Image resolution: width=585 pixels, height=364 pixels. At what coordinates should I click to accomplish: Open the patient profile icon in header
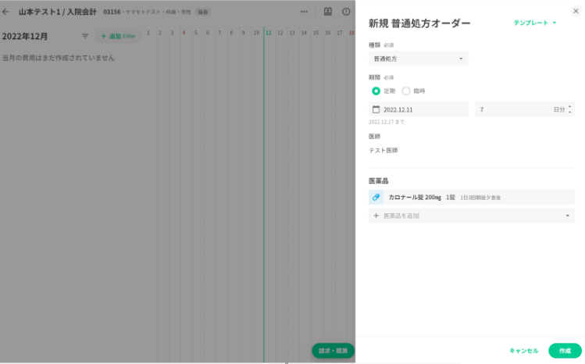[x=327, y=12]
